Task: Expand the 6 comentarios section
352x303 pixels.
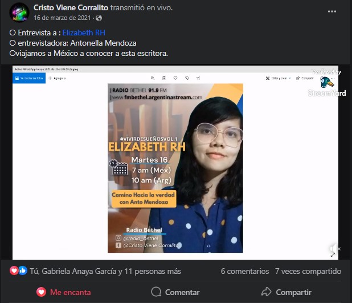Action: click(245, 271)
